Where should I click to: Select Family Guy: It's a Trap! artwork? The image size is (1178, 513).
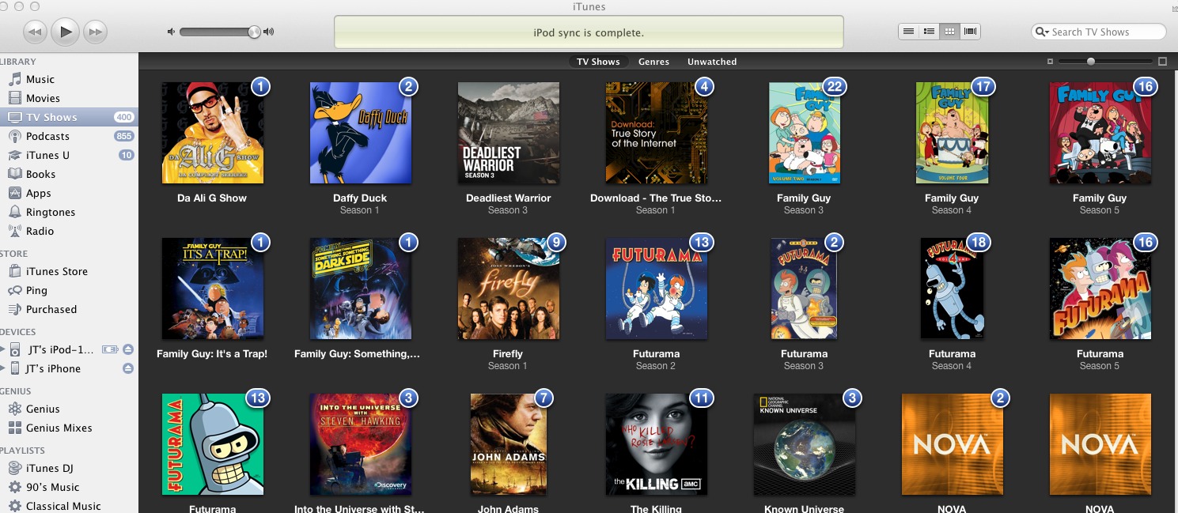pos(212,289)
